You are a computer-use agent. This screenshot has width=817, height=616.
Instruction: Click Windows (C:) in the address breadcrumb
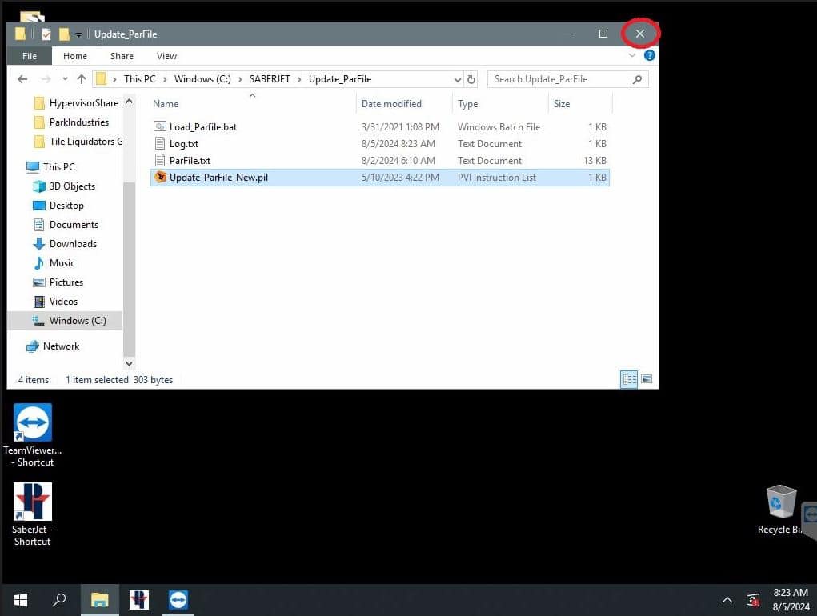tap(202, 79)
